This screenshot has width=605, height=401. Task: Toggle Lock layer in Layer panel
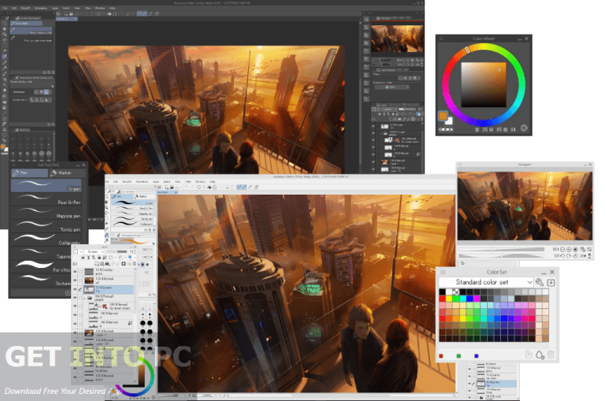tap(99, 258)
